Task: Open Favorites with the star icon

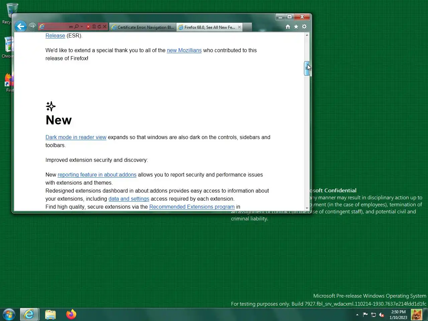Action: pos(296,27)
